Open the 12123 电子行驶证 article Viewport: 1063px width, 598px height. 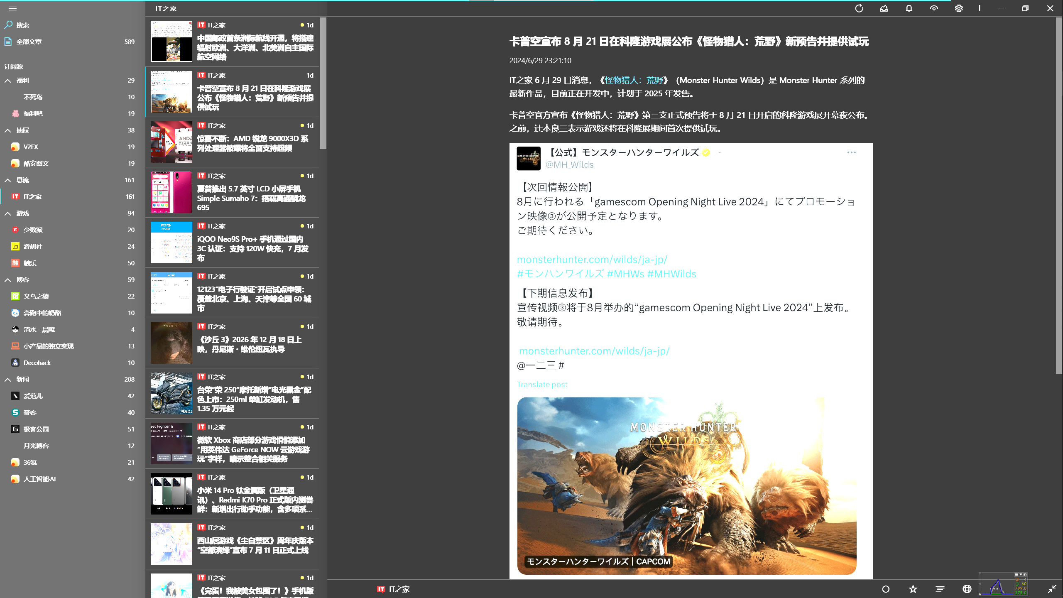(233, 293)
